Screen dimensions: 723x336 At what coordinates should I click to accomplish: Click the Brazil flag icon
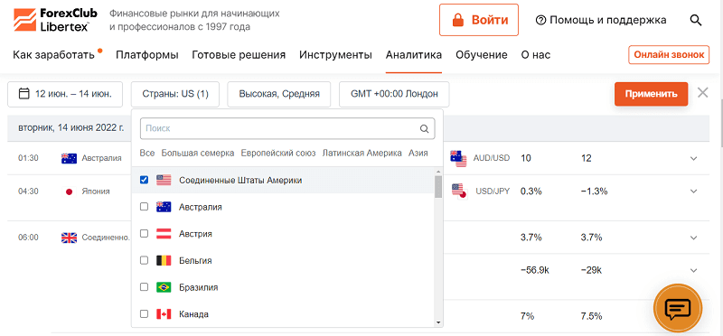point(164,287)
